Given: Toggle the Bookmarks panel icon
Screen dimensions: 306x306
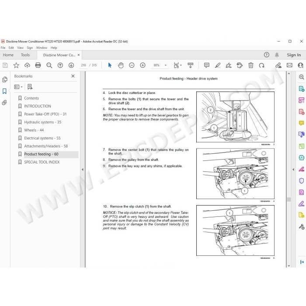Looking at the screenshot, I should [x=4, y=91].
